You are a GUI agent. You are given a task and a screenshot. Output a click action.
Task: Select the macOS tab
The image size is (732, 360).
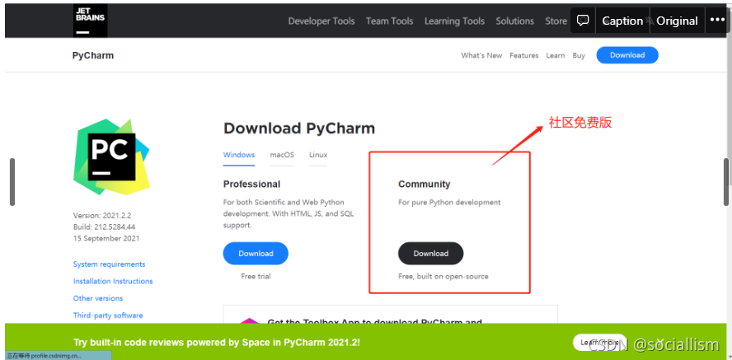[282, 155]
